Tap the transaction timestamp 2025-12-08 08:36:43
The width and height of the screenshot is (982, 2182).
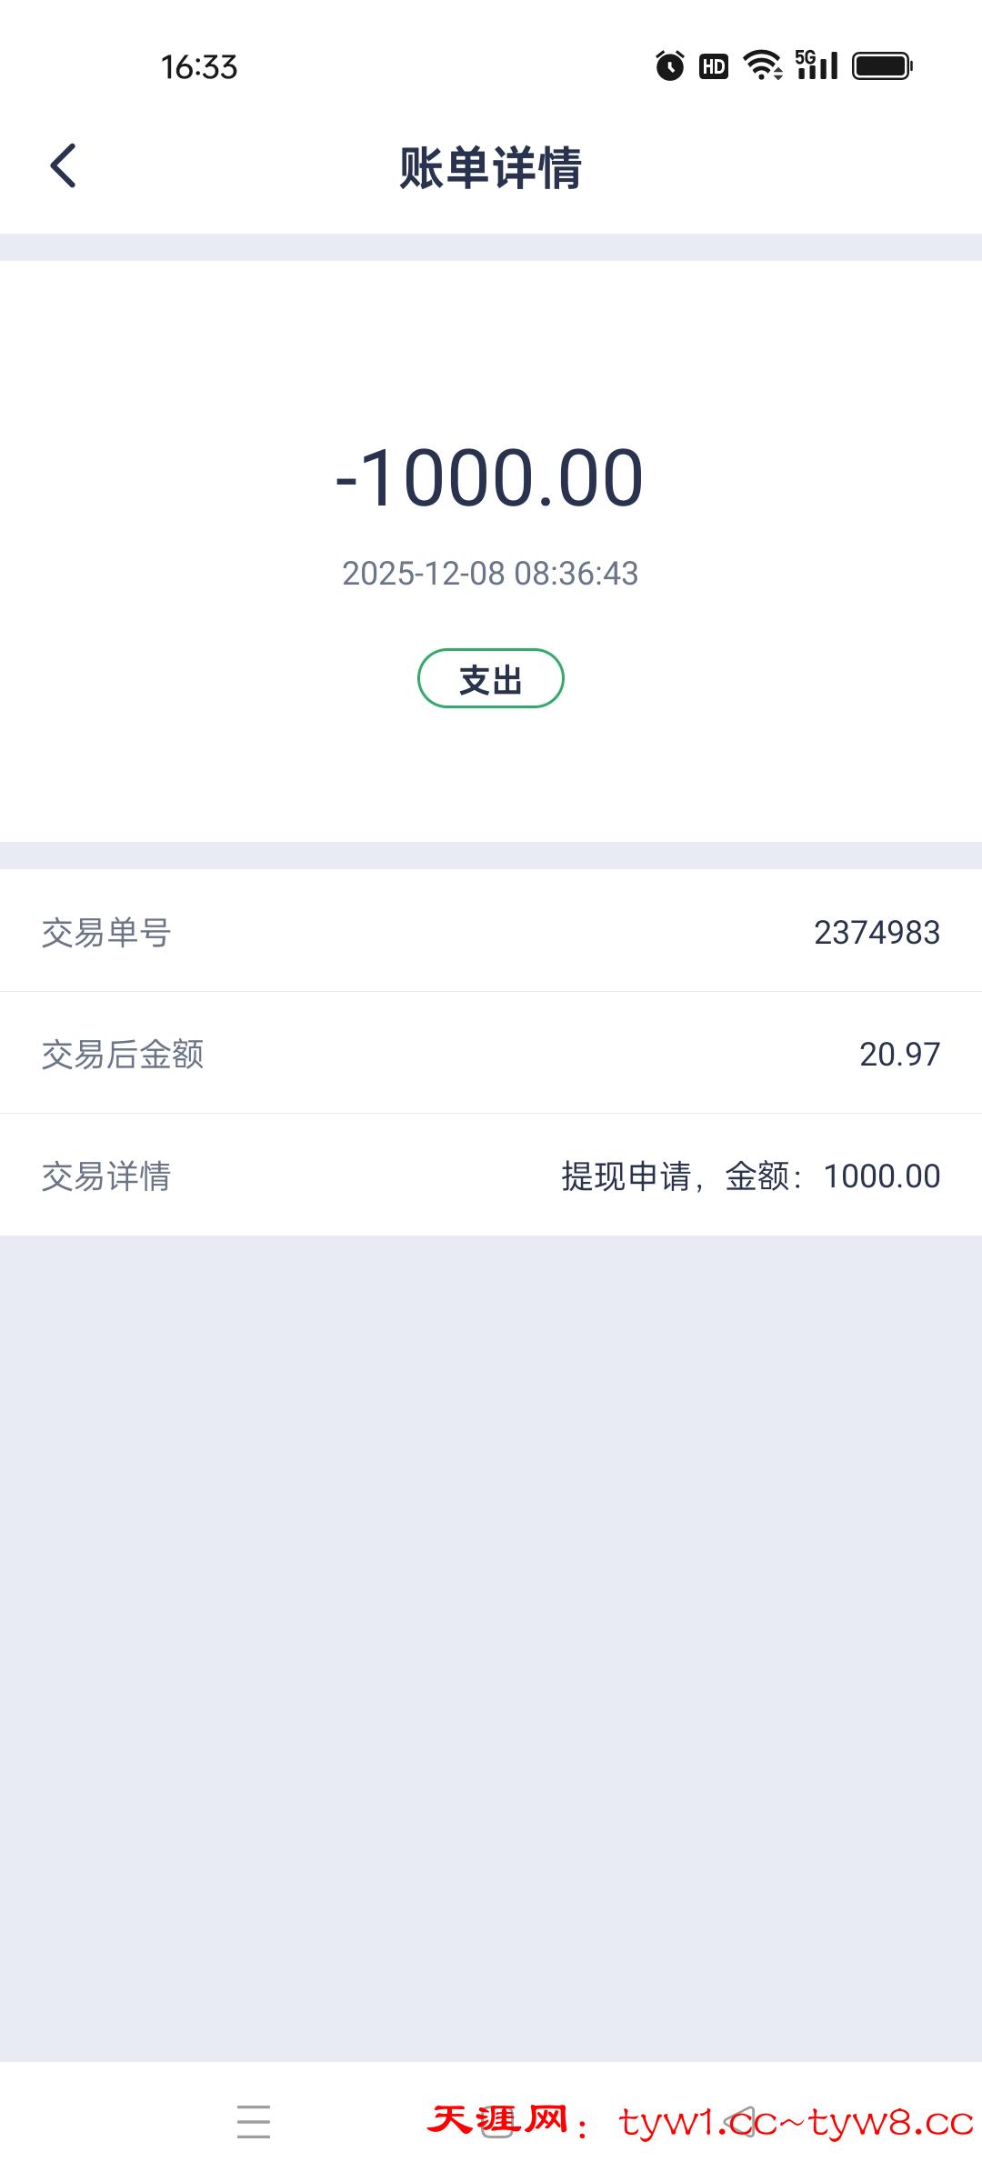pos(490,574)
